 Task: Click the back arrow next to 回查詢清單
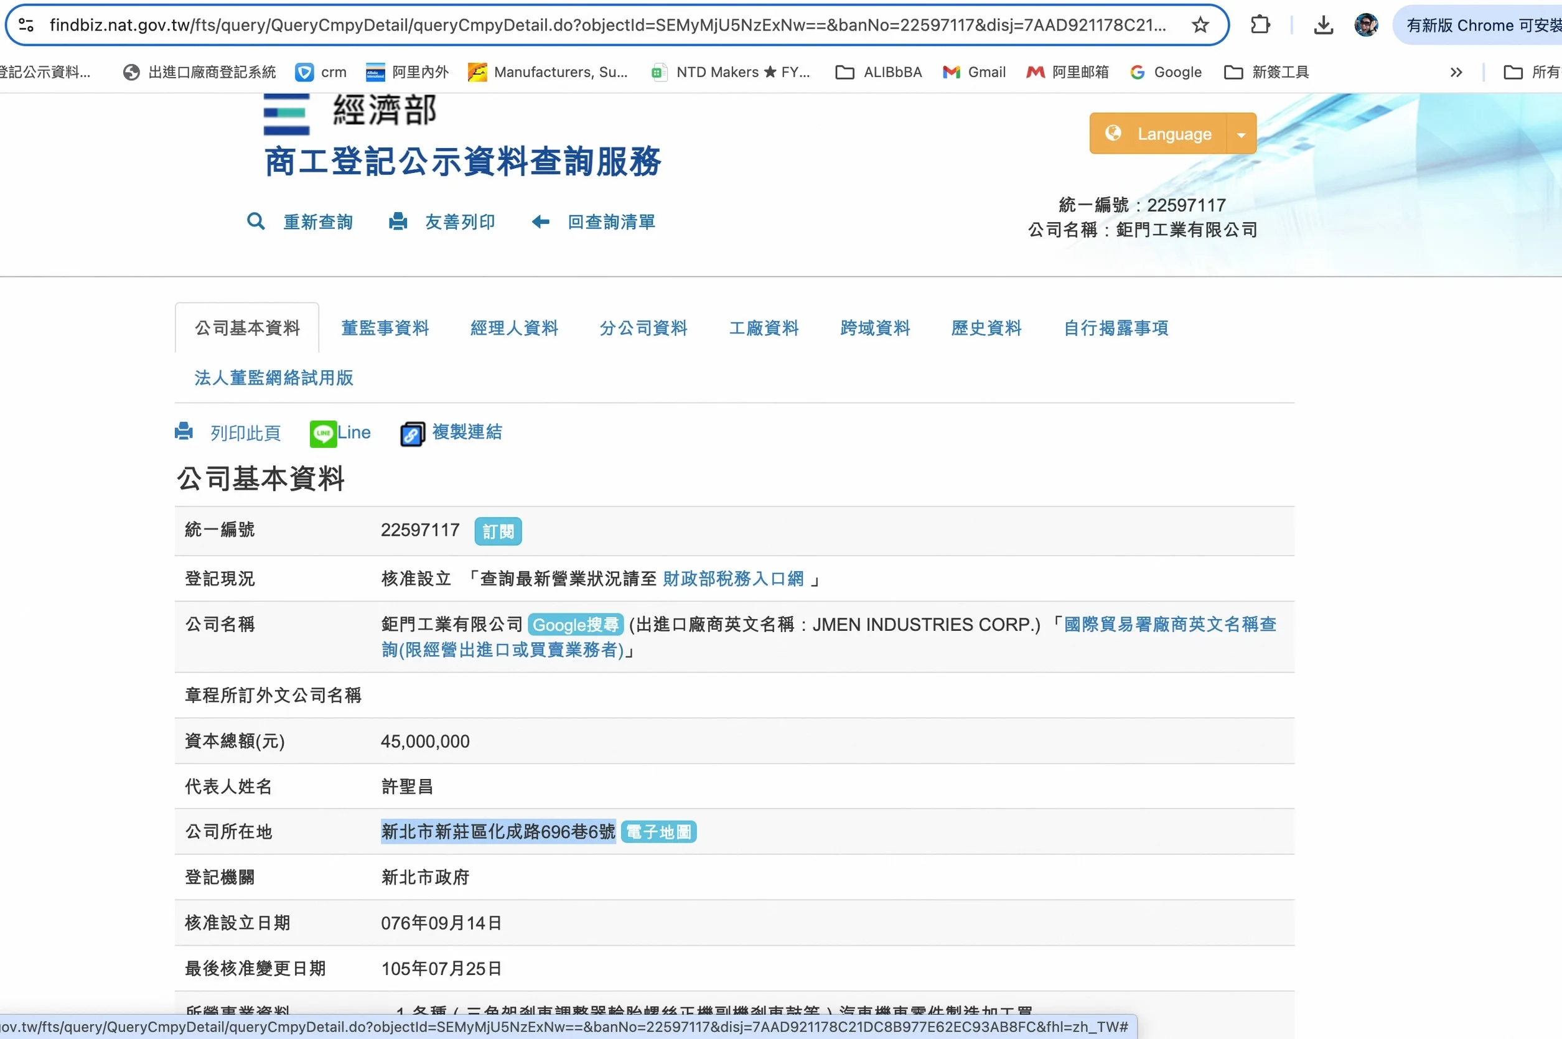(x=541, y=221)
